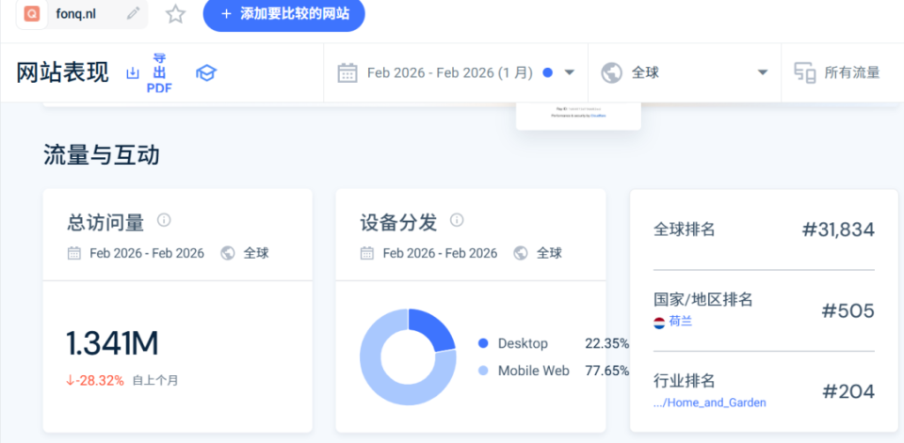The height and width of the screenshot is (443, 904).
Task: Star fonq.nl as favorite
Action: [175, 14]
